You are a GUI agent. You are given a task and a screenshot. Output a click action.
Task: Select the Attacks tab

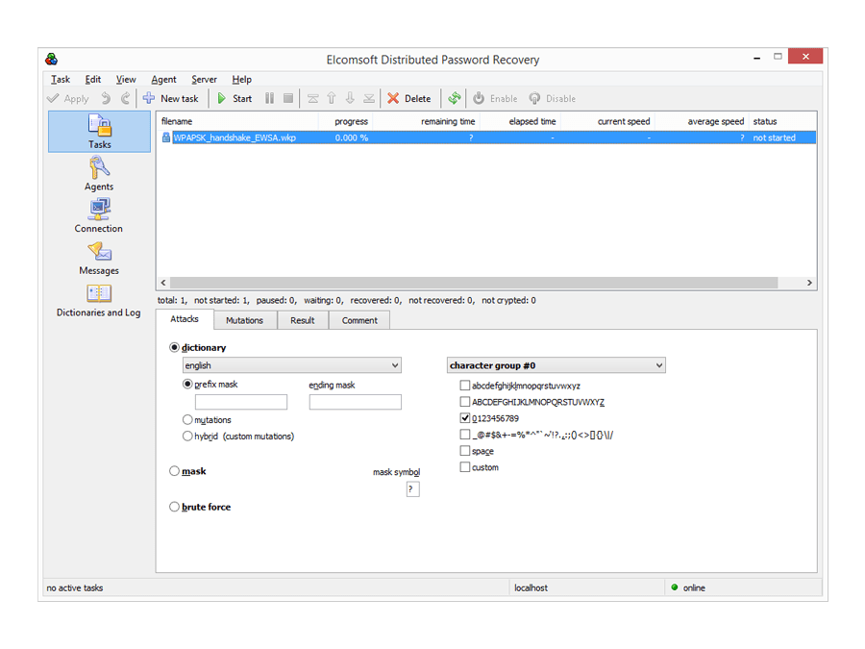185,319
